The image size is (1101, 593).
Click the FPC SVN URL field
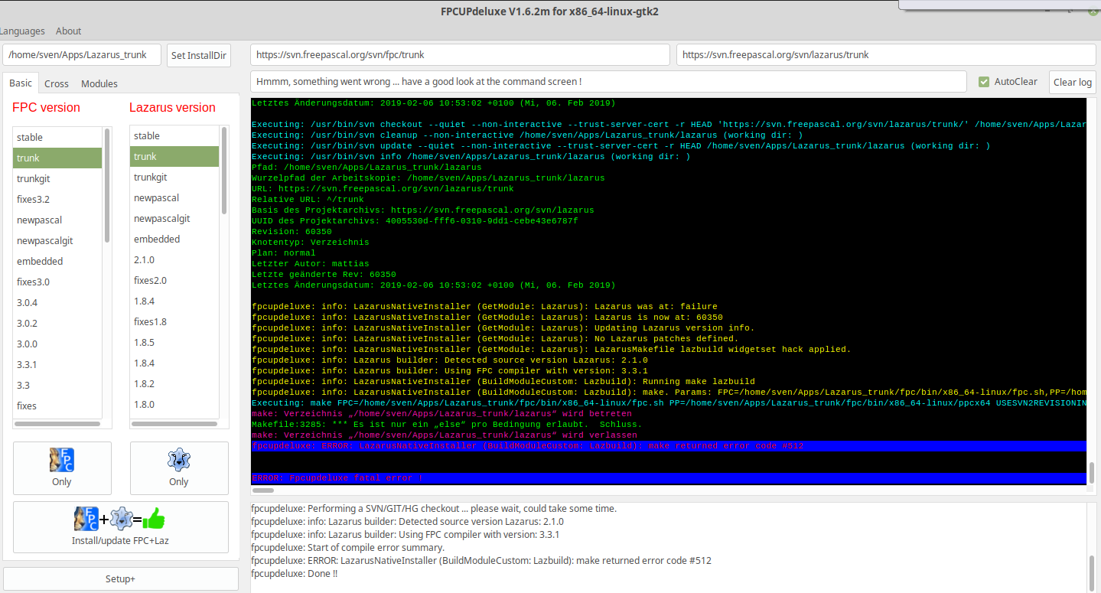click(460, 55)
